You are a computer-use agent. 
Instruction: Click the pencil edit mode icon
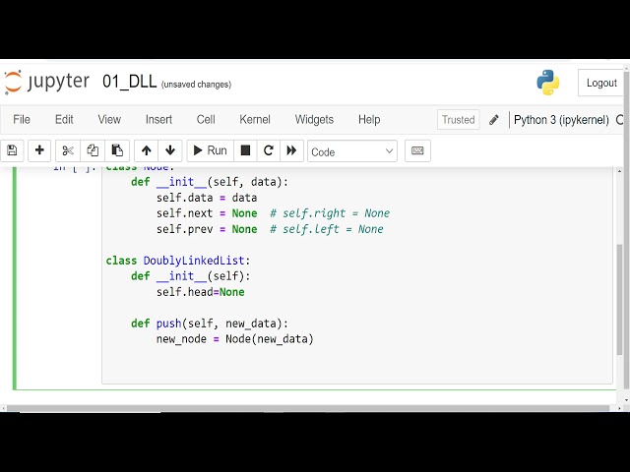coord(494,120)
